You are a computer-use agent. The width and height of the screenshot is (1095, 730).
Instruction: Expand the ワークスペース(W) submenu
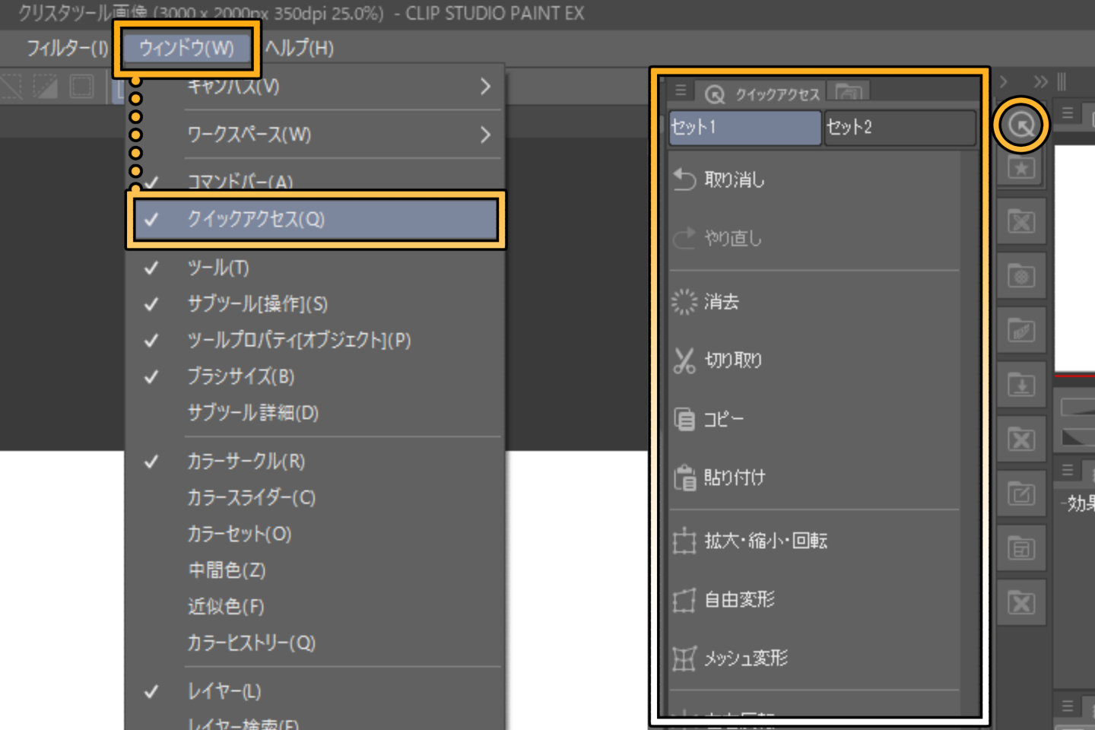(315, 135)
